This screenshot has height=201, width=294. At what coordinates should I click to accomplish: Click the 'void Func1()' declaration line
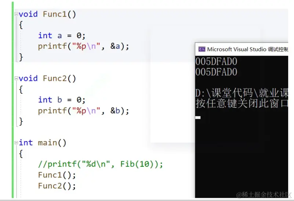(47, 14)
